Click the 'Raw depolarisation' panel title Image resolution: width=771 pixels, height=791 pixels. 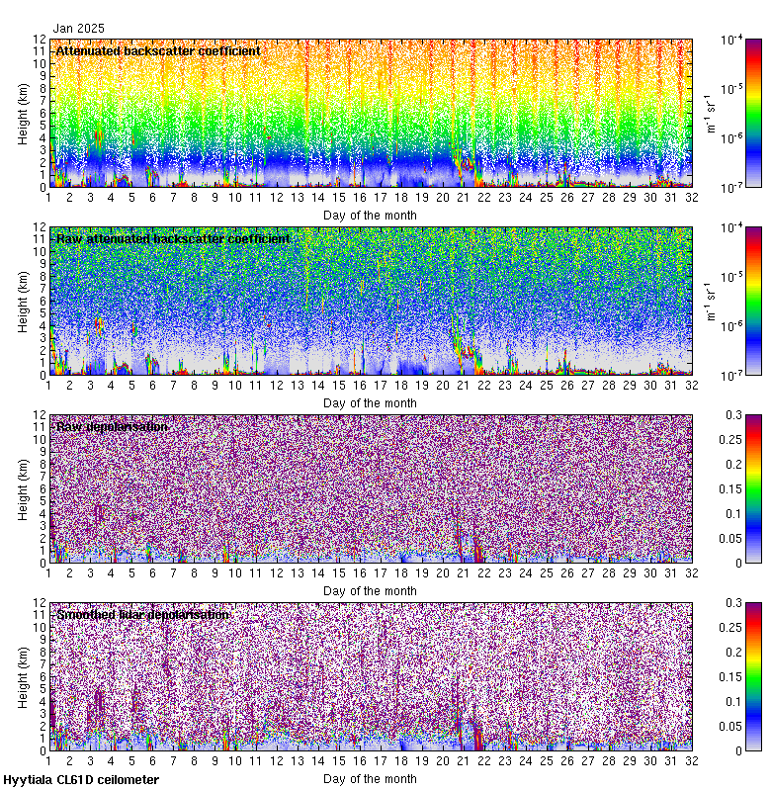coord(112,427)
